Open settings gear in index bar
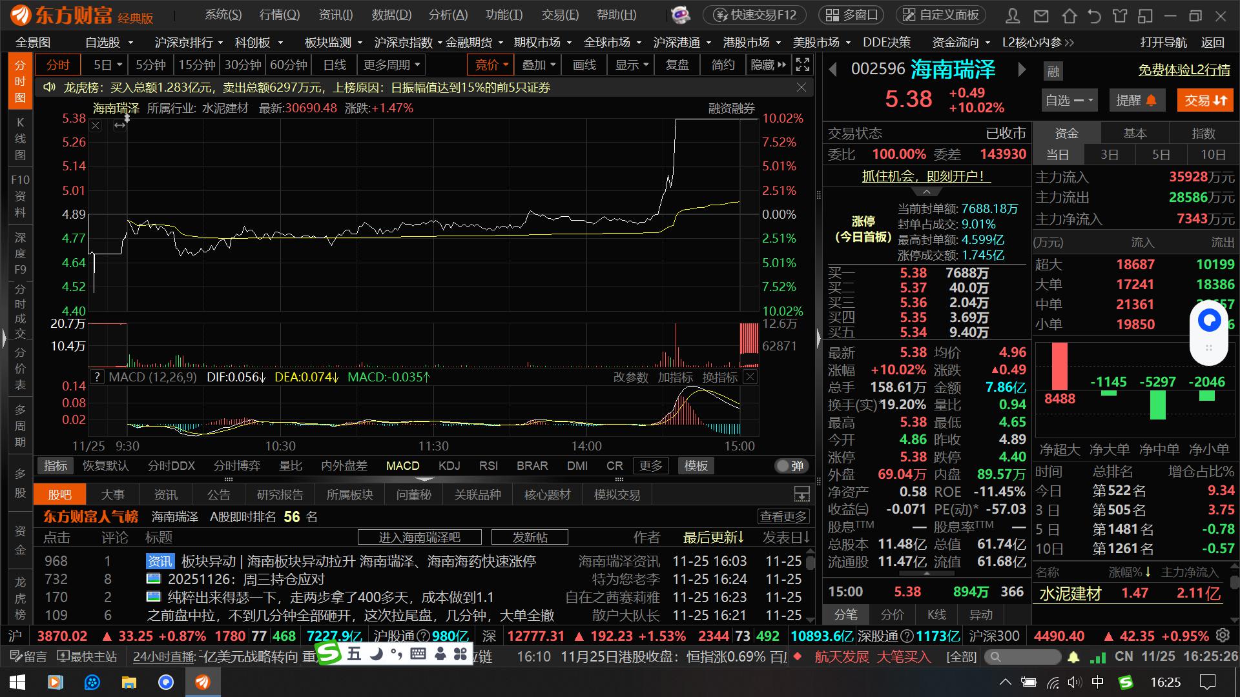Viewport: 1240px width, 697px height. [x=1223, y=635]
